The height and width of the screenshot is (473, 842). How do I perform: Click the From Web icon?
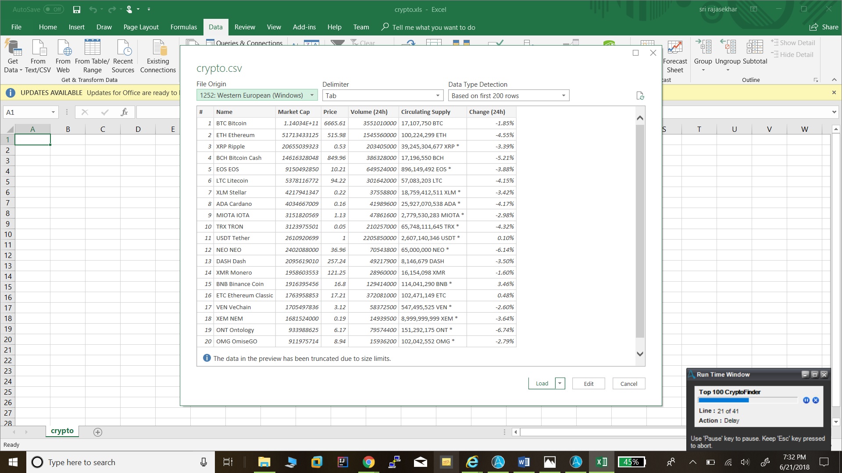tap(63, 49)
